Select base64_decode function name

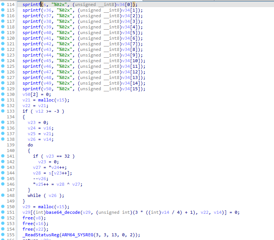click(x=63, y=212)
